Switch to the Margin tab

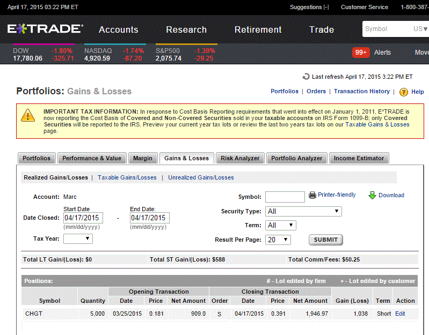tap(142, 158)
